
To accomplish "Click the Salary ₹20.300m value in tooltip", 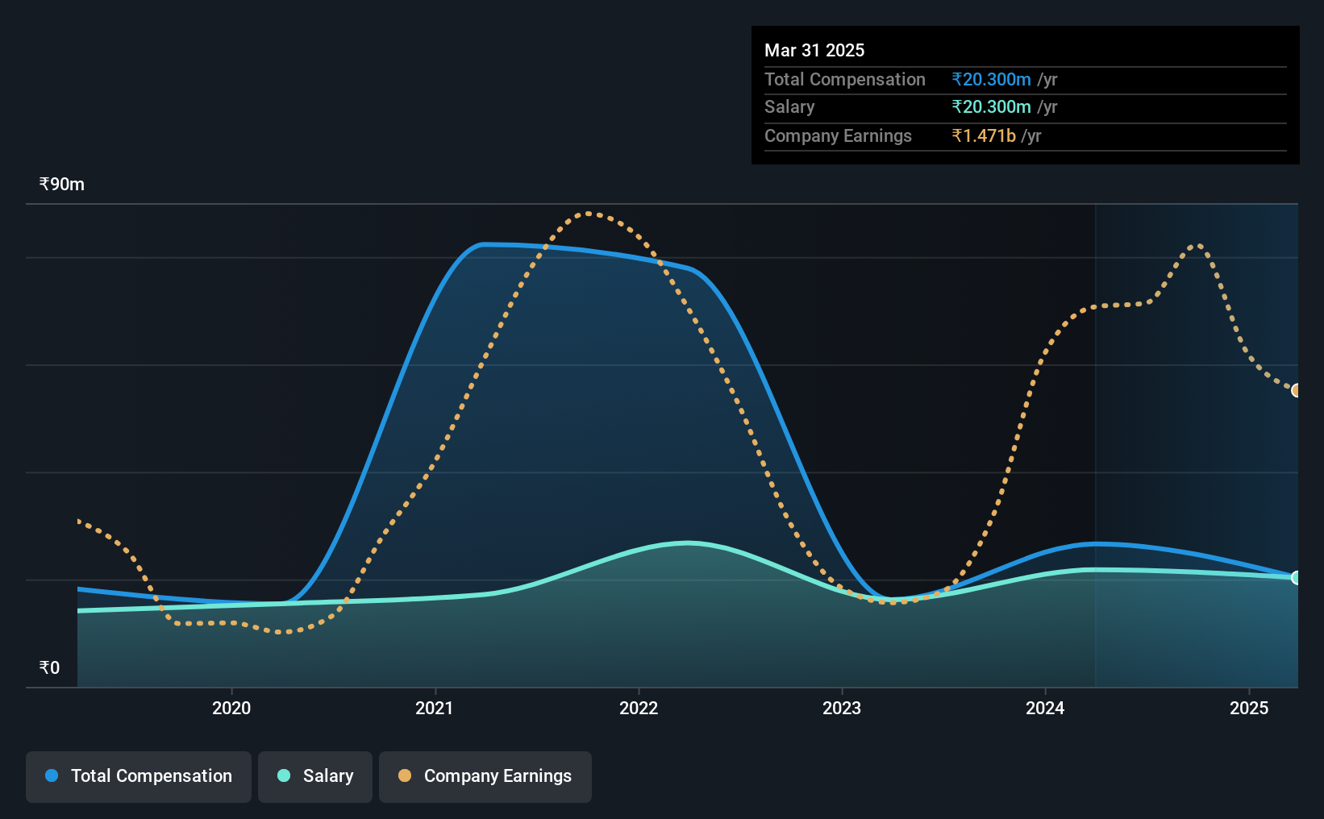I will pyautogui.click(x=992, y=106).
